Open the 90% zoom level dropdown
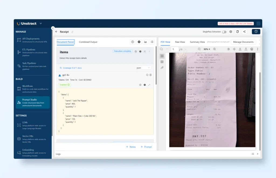 207,49
